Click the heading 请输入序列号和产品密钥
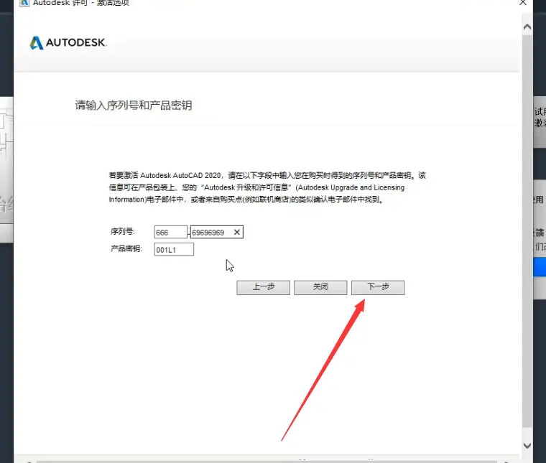546x463 pixels. coord(134,105)
